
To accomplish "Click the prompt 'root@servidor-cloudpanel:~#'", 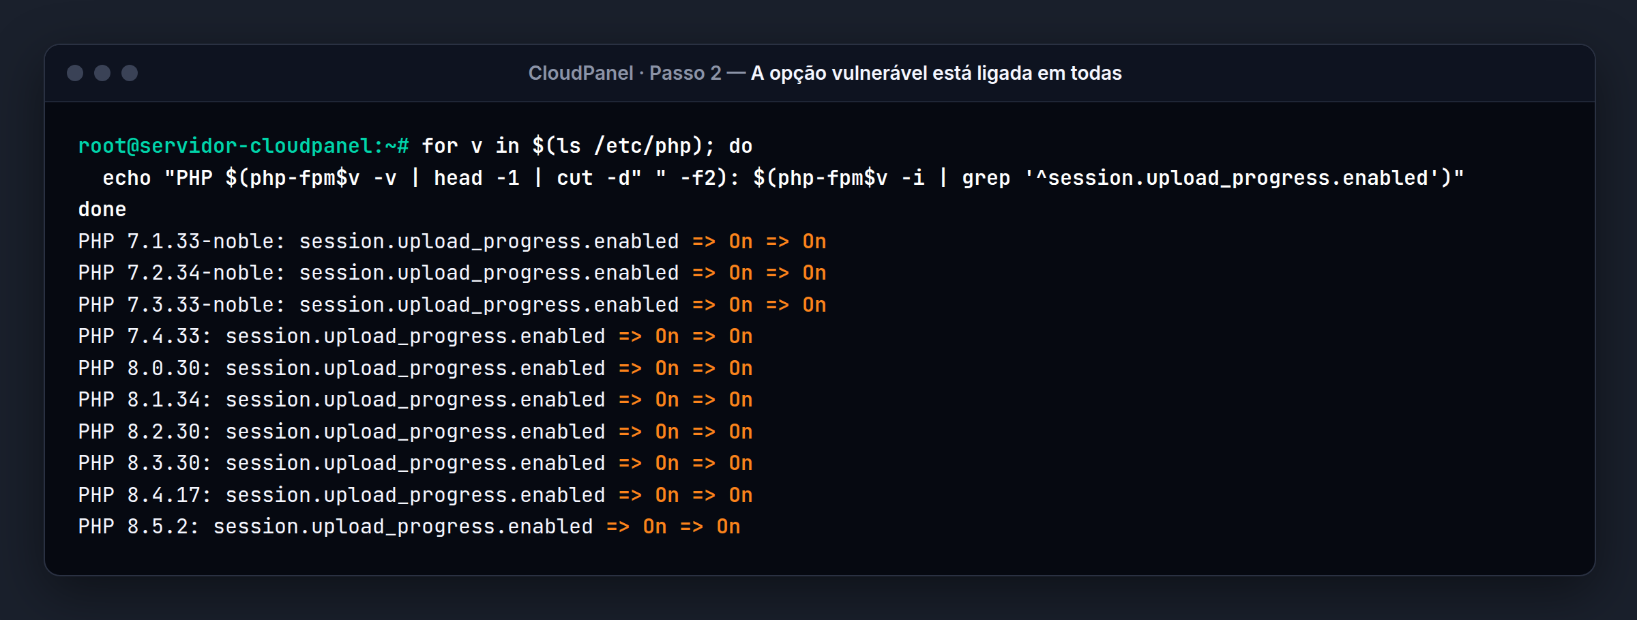I will tap(244, 146).
